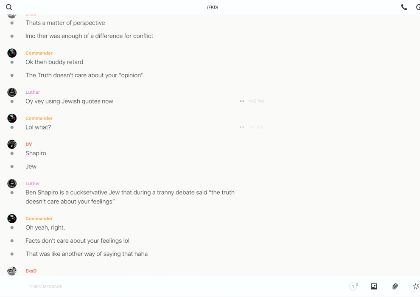Click the 1:40 PM message timestamp
This screenshot has height=297, width=420.
click(256, 101)
